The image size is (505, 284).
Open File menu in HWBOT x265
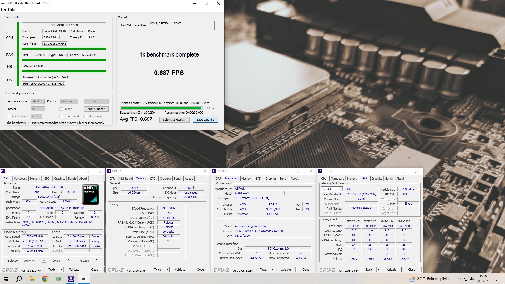tap(3, 9)
